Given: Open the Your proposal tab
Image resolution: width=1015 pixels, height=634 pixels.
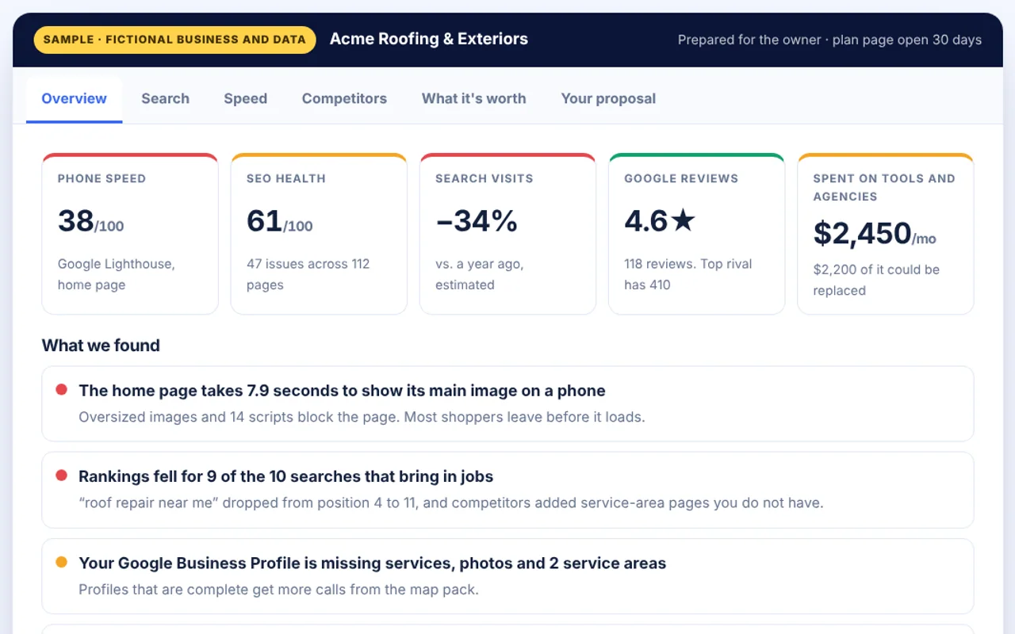Looking at the screenshot, I should (608, 99).
